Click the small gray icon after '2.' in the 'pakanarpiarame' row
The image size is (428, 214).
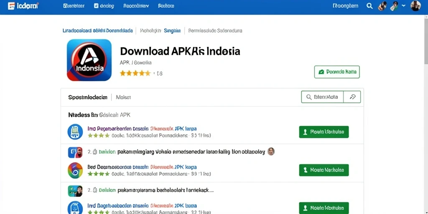[95, 190]
